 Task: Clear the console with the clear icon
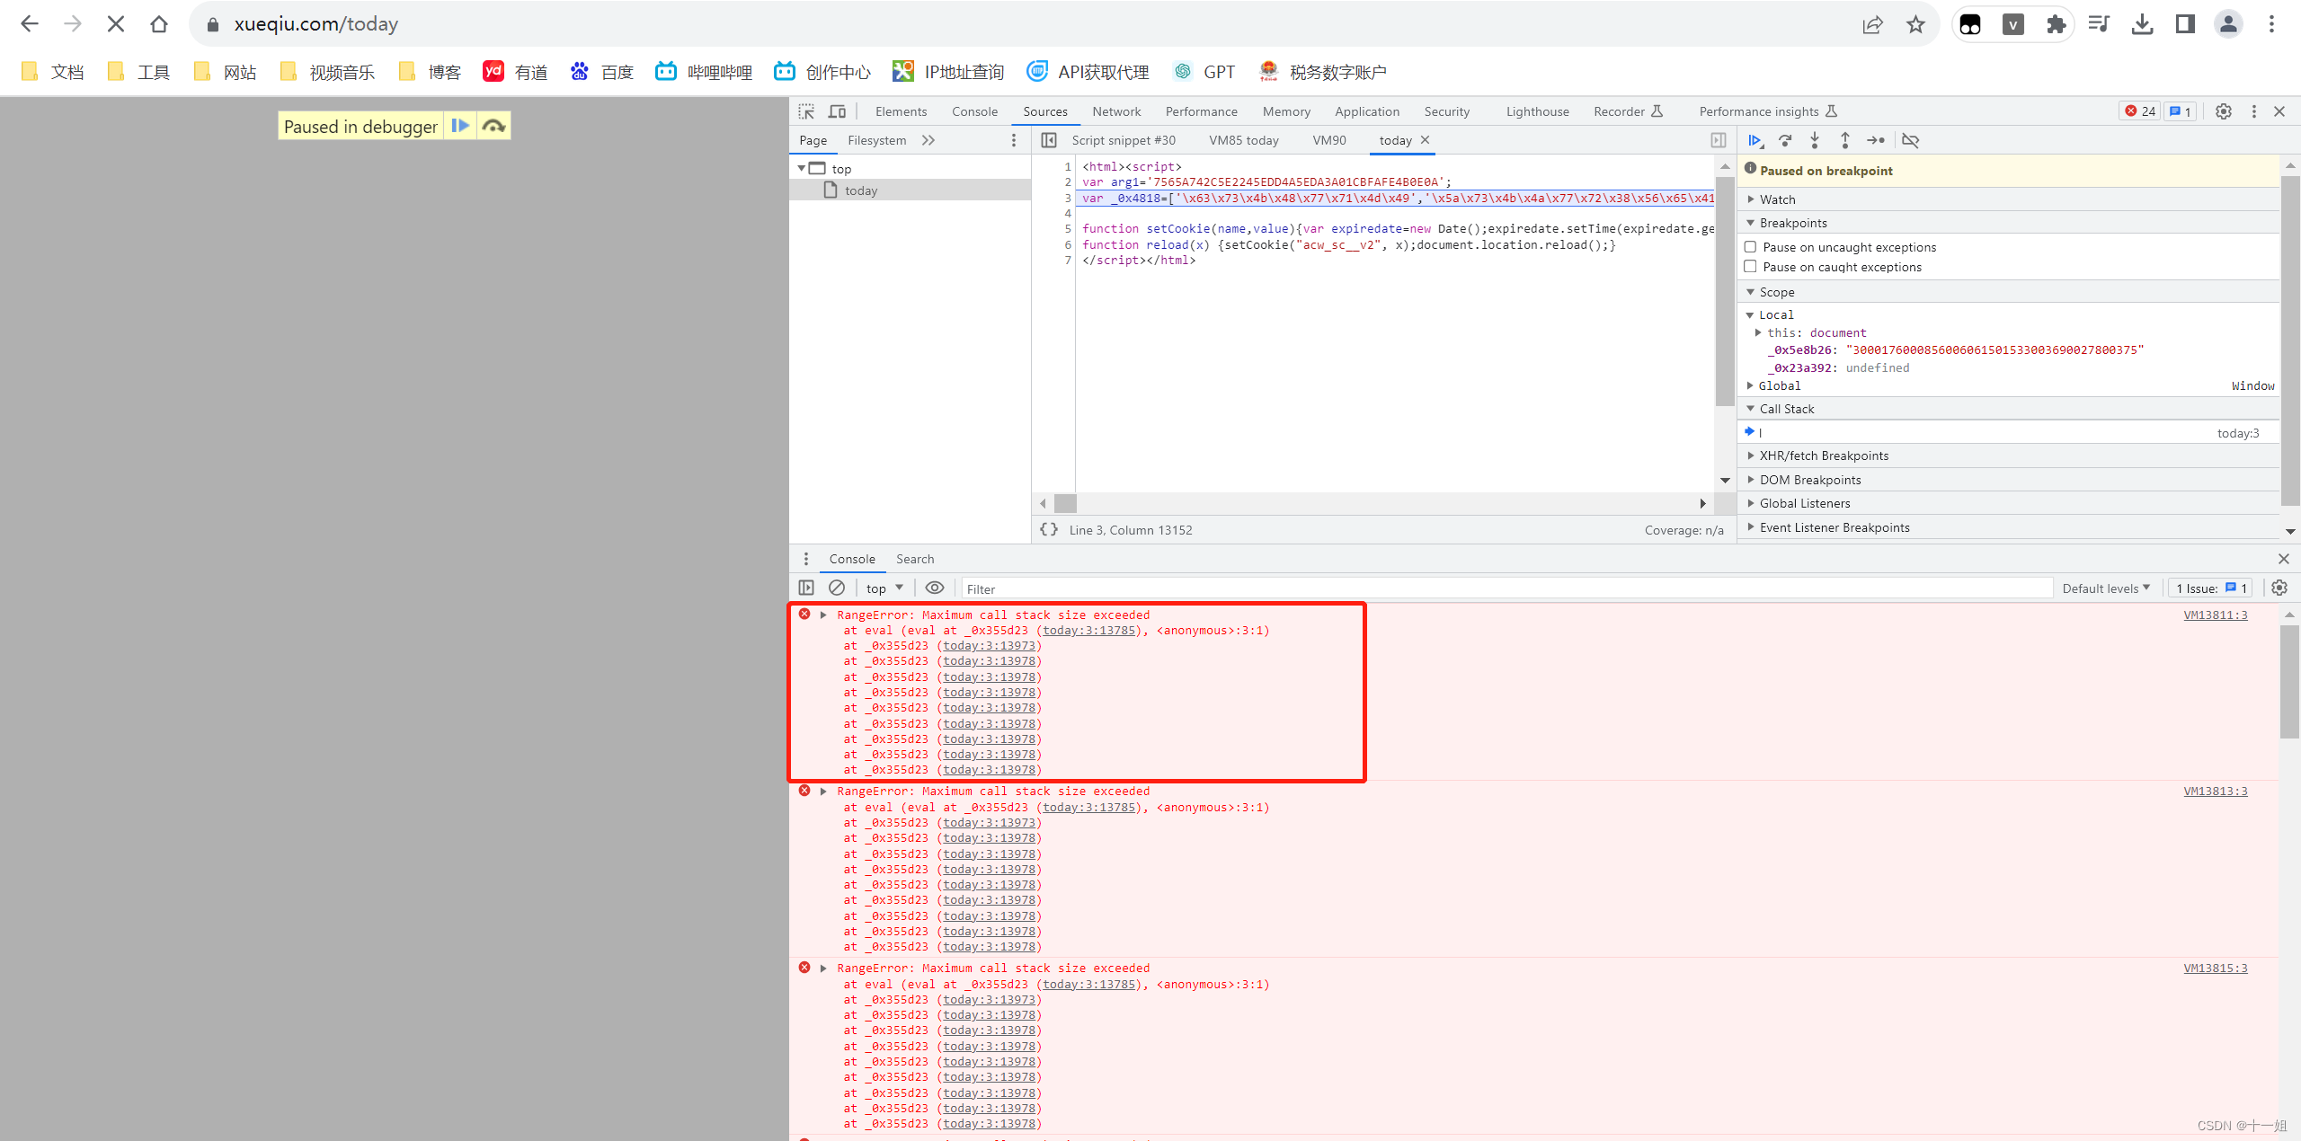tap(837, 588)
